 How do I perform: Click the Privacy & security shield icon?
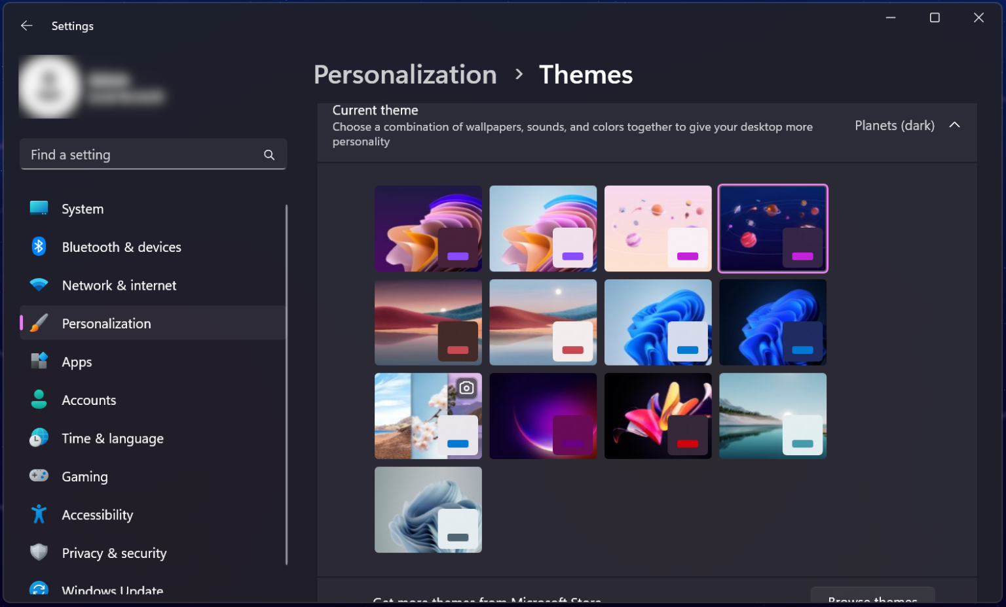(39, 552)
